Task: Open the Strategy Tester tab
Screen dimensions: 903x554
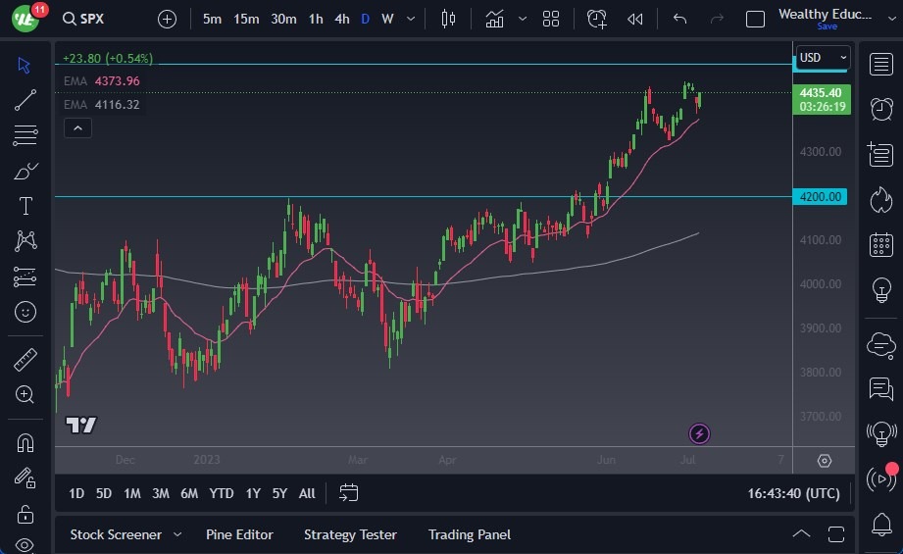Action: click(350, 534)
